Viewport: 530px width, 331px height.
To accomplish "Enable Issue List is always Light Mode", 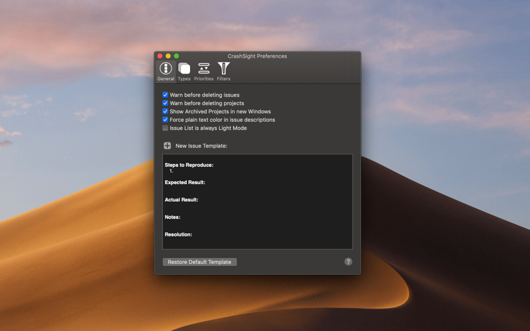I will pos(165,128).
